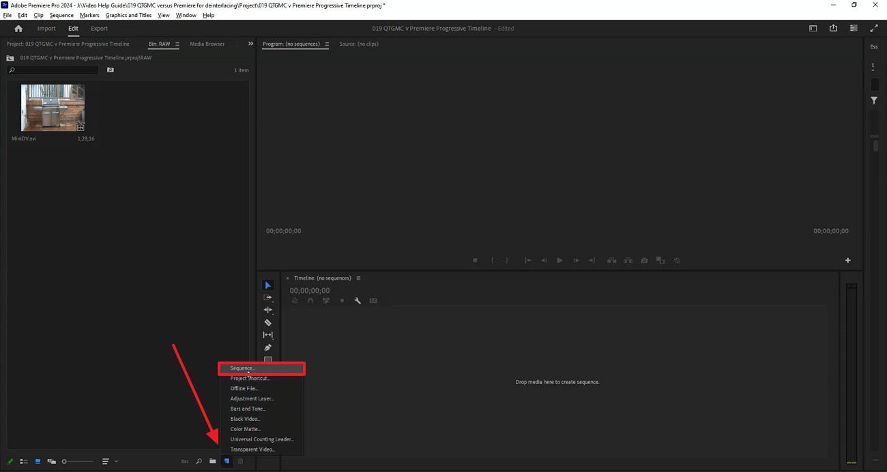Select the Slip tool
Image resolution: width=887 pixels, height=472 pixels.
tap(267, 335)
